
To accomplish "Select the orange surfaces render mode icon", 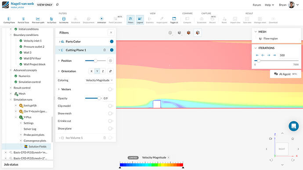I will (x=188, y=33).
